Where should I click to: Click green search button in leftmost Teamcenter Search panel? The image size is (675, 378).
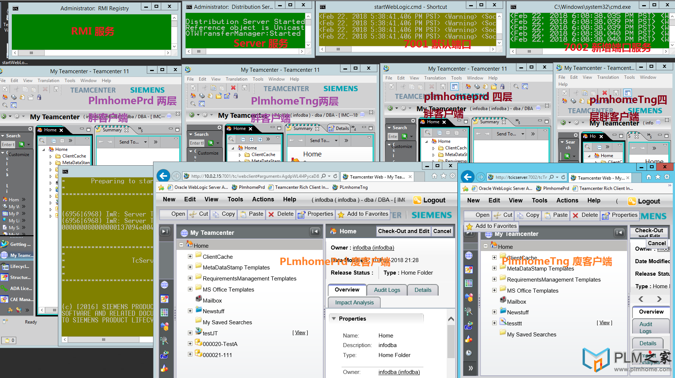click(x=22, y=145)
